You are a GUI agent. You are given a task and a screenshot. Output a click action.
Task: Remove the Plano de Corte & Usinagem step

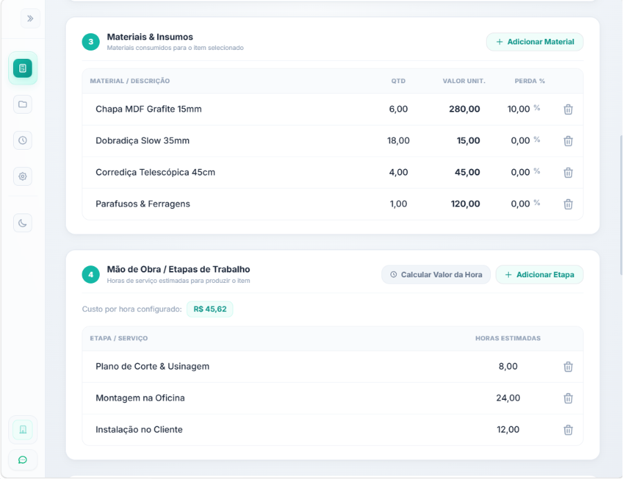pos(568,367)
